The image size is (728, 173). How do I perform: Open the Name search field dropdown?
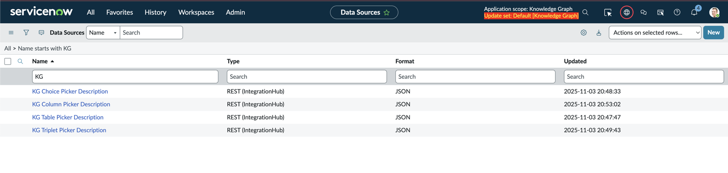pyautogui.click(x=103, y=32)
